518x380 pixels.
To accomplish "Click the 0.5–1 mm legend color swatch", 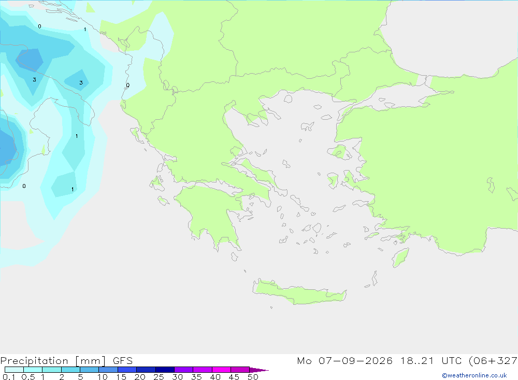I will point(33,370).
